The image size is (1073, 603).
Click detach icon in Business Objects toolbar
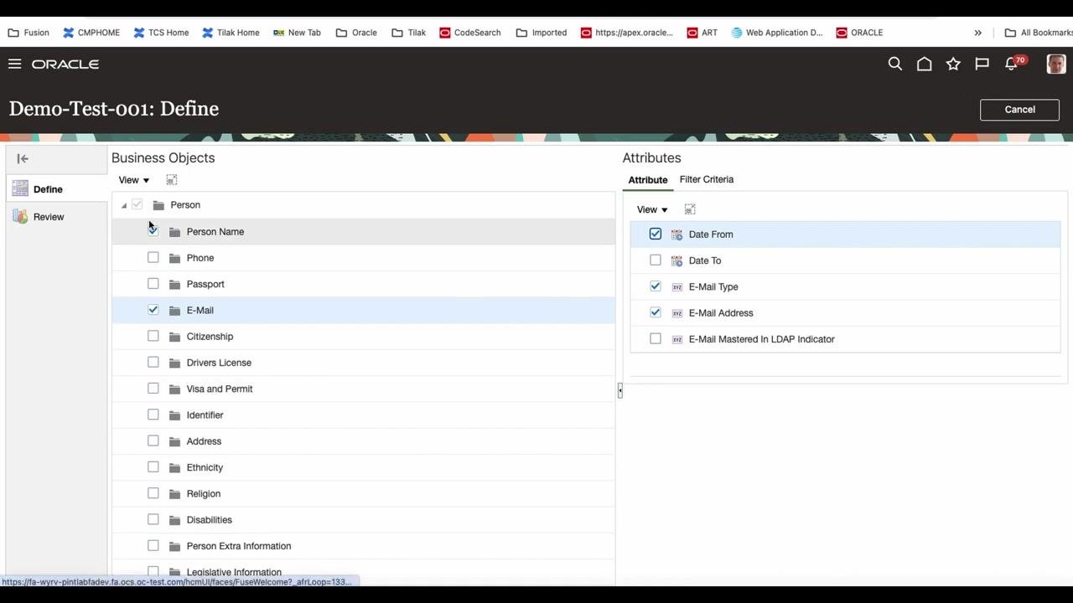coord(171,180)
